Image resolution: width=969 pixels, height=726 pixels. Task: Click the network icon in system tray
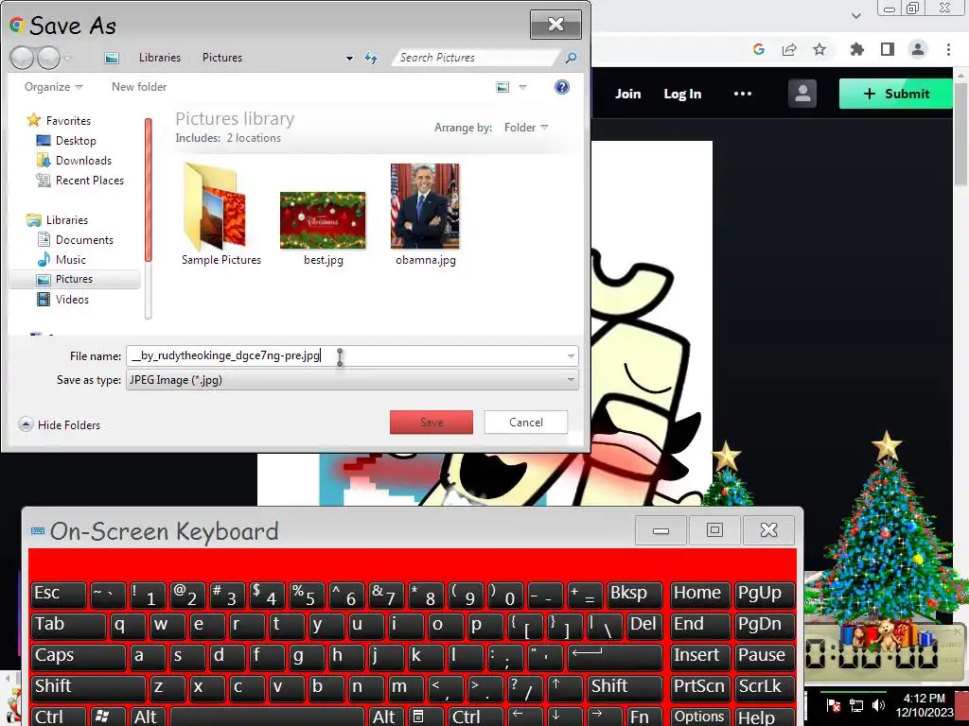pyautogui.click(x=856, y=705)
